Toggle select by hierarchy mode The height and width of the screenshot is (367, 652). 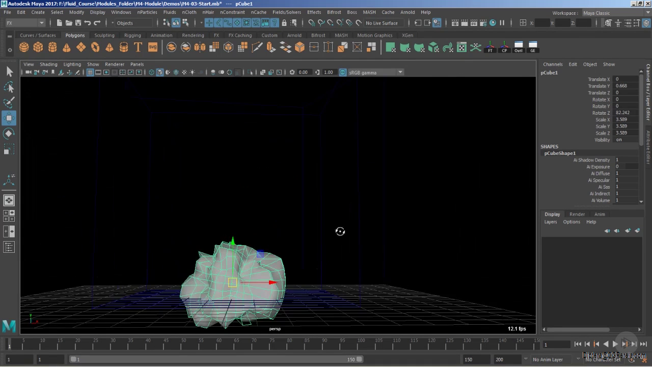[x=167, y=23]
